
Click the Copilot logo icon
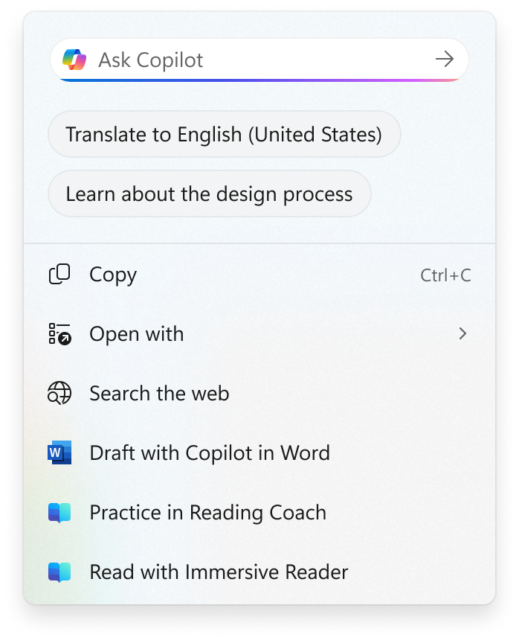coord(74,60)
